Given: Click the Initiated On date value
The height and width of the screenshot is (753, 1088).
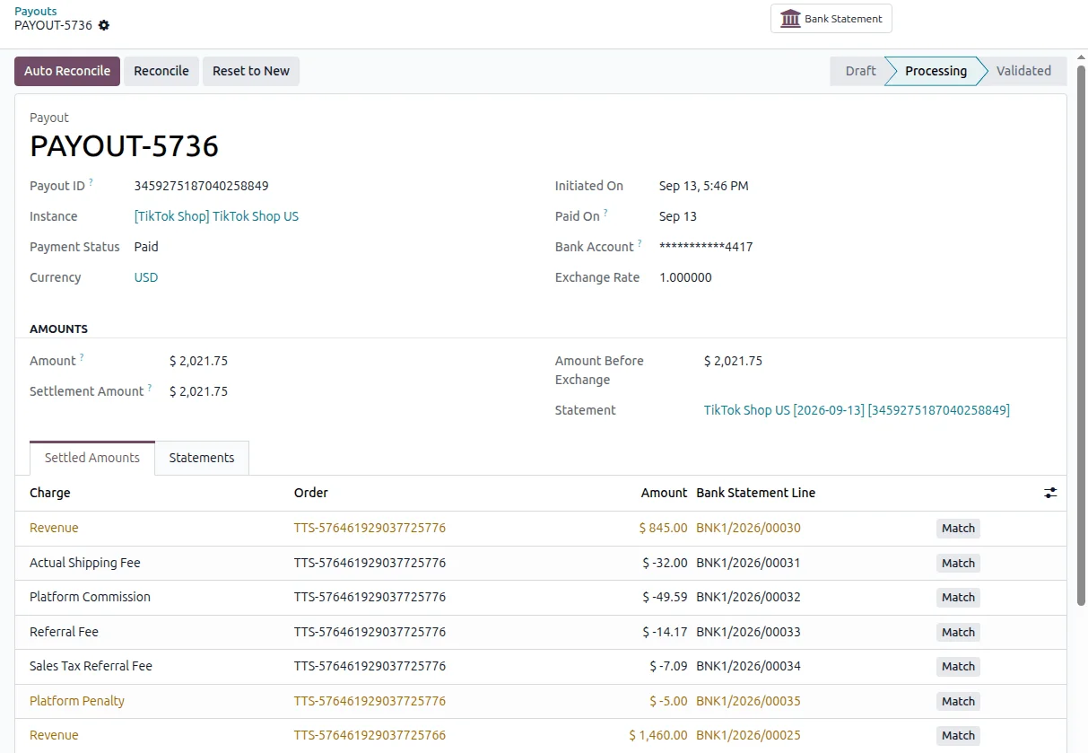Looking at the screenshot, I should [703, 186].
